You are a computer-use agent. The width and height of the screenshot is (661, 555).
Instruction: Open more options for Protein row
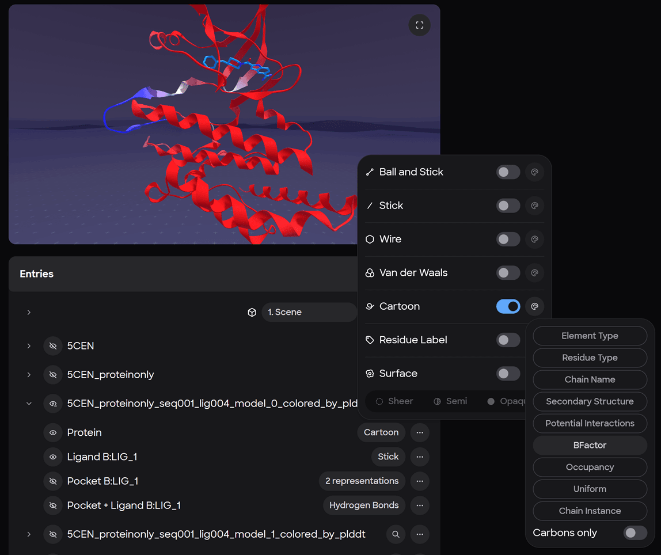(x=420, y=432)
